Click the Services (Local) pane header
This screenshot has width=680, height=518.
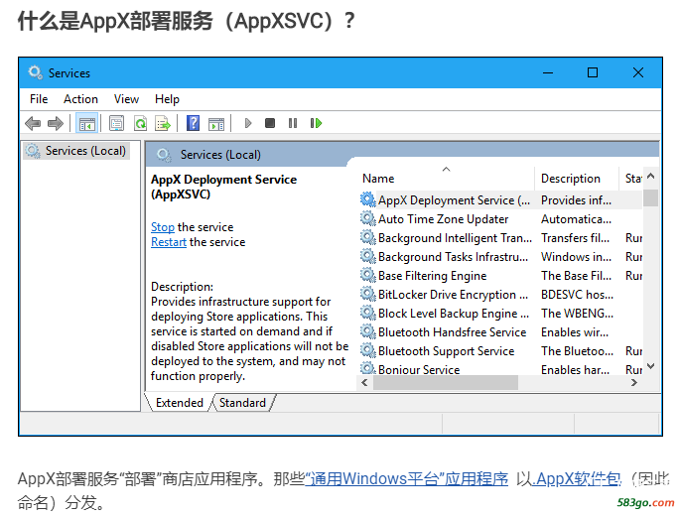click(220, 155)
